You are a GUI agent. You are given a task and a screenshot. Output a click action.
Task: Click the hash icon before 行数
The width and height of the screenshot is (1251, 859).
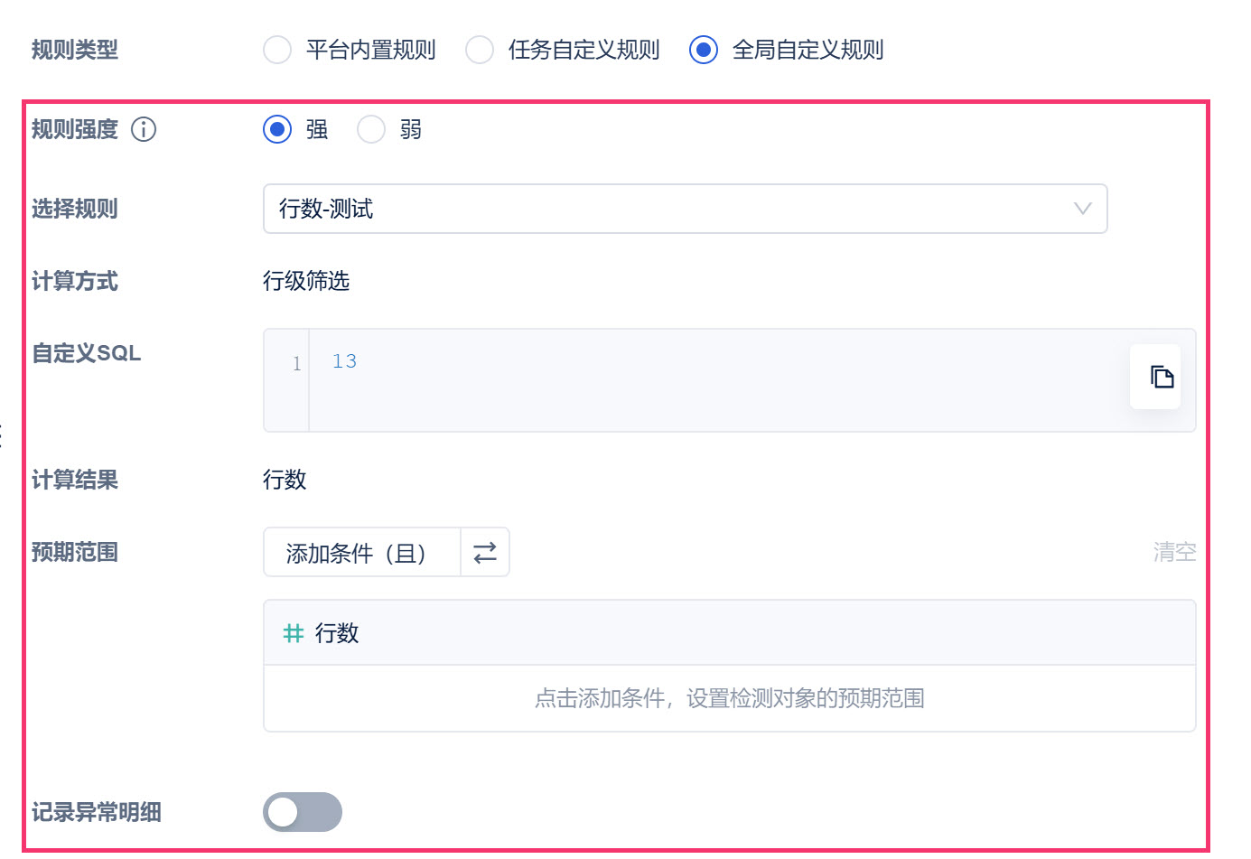point(293,633)
